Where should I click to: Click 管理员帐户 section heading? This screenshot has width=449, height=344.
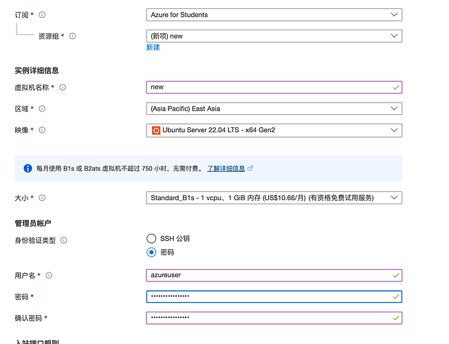pos(33,223)
